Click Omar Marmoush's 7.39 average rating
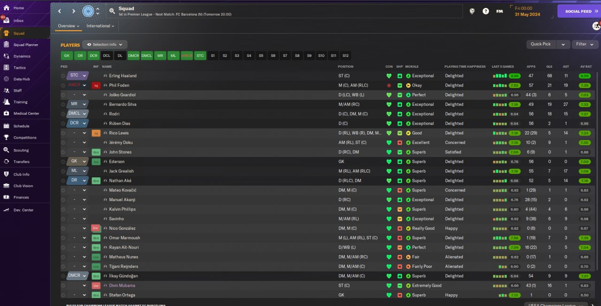601x306 pixels. [x=585, y=238]
